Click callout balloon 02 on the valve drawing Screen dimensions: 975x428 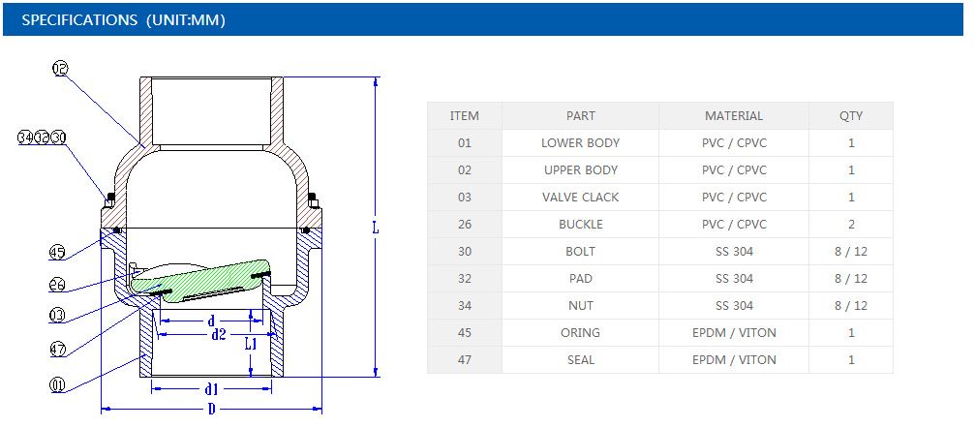click(x=59, y=68)
